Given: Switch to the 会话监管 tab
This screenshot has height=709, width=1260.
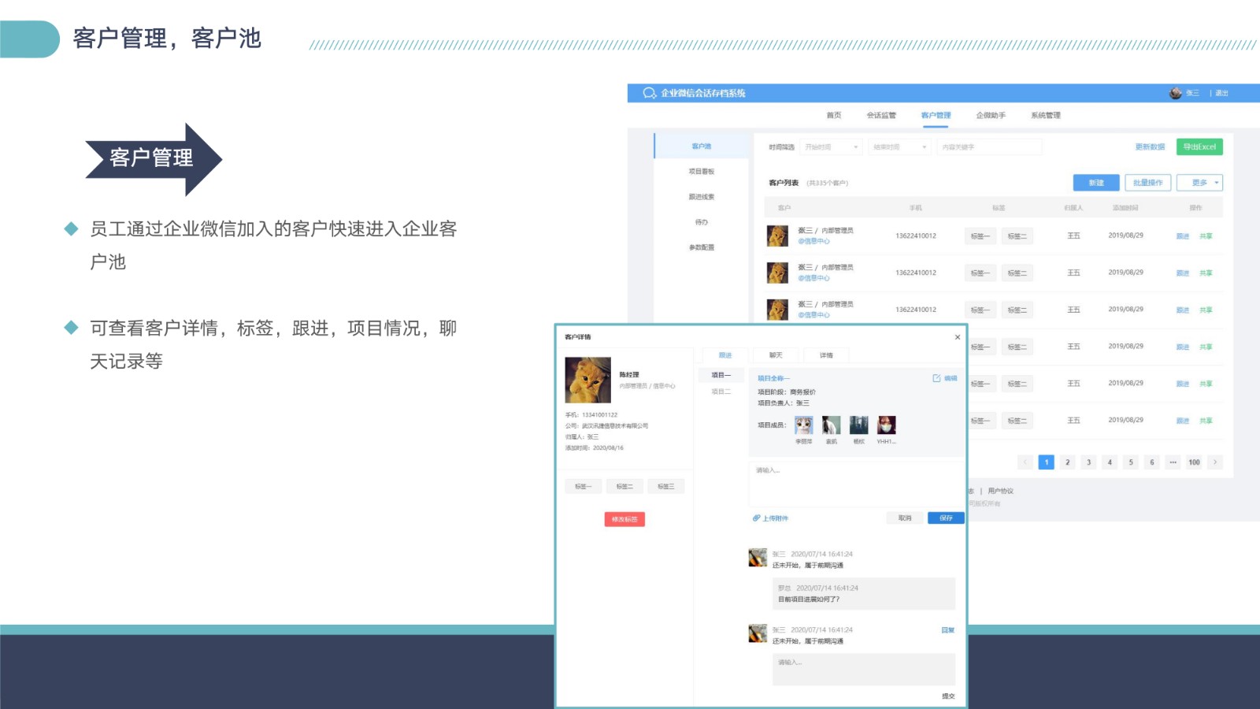Looking at the screenshot, I should tap(881, 116).
